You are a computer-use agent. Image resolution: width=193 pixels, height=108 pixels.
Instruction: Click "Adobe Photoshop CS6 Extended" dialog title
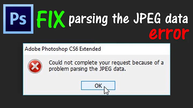(63, 49)
